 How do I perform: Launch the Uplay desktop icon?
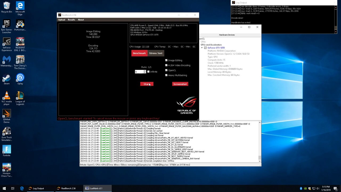20,79
